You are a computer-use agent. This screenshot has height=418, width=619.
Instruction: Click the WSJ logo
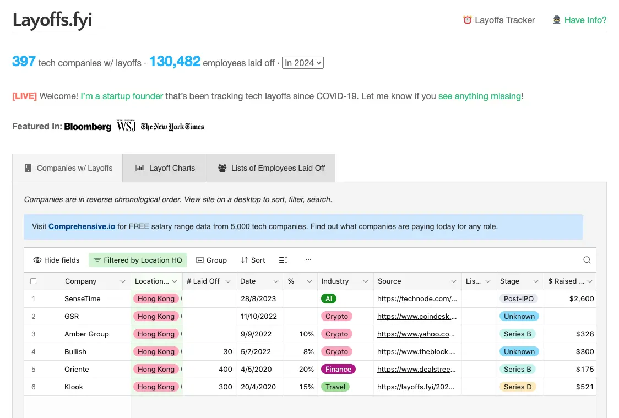point(126,126)
